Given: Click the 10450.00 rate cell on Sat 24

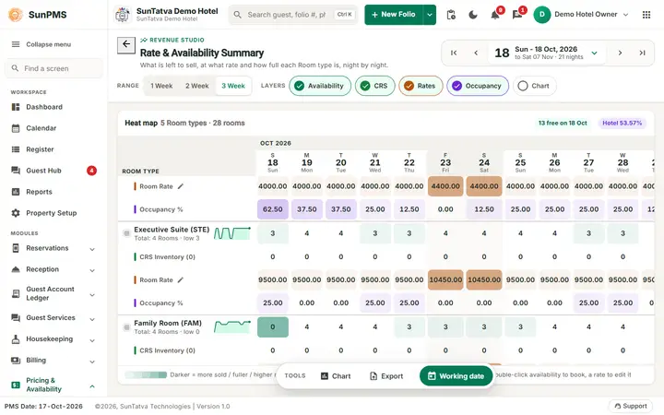Looking at the screenshot, I should 484,280.
